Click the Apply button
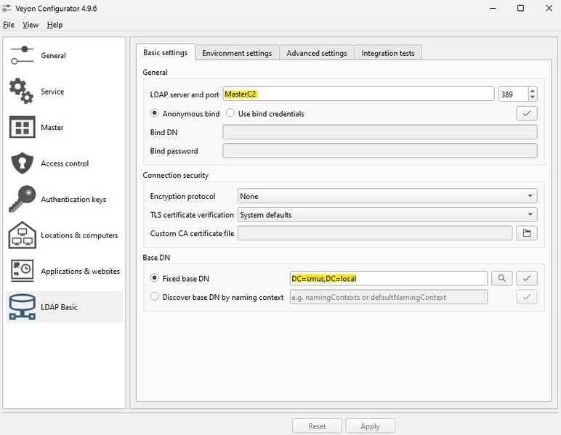561x435 pixels. (370, 426)
